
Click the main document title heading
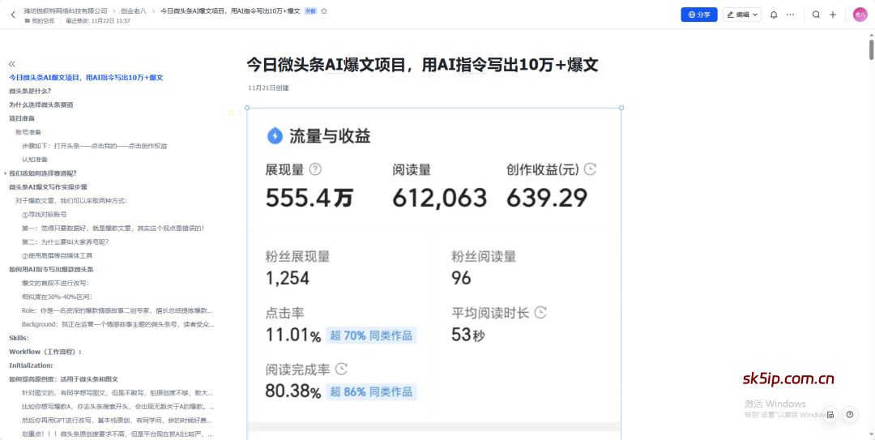tap(422, 66)
